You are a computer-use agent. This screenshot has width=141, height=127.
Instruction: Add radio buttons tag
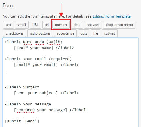click(40, 33)
